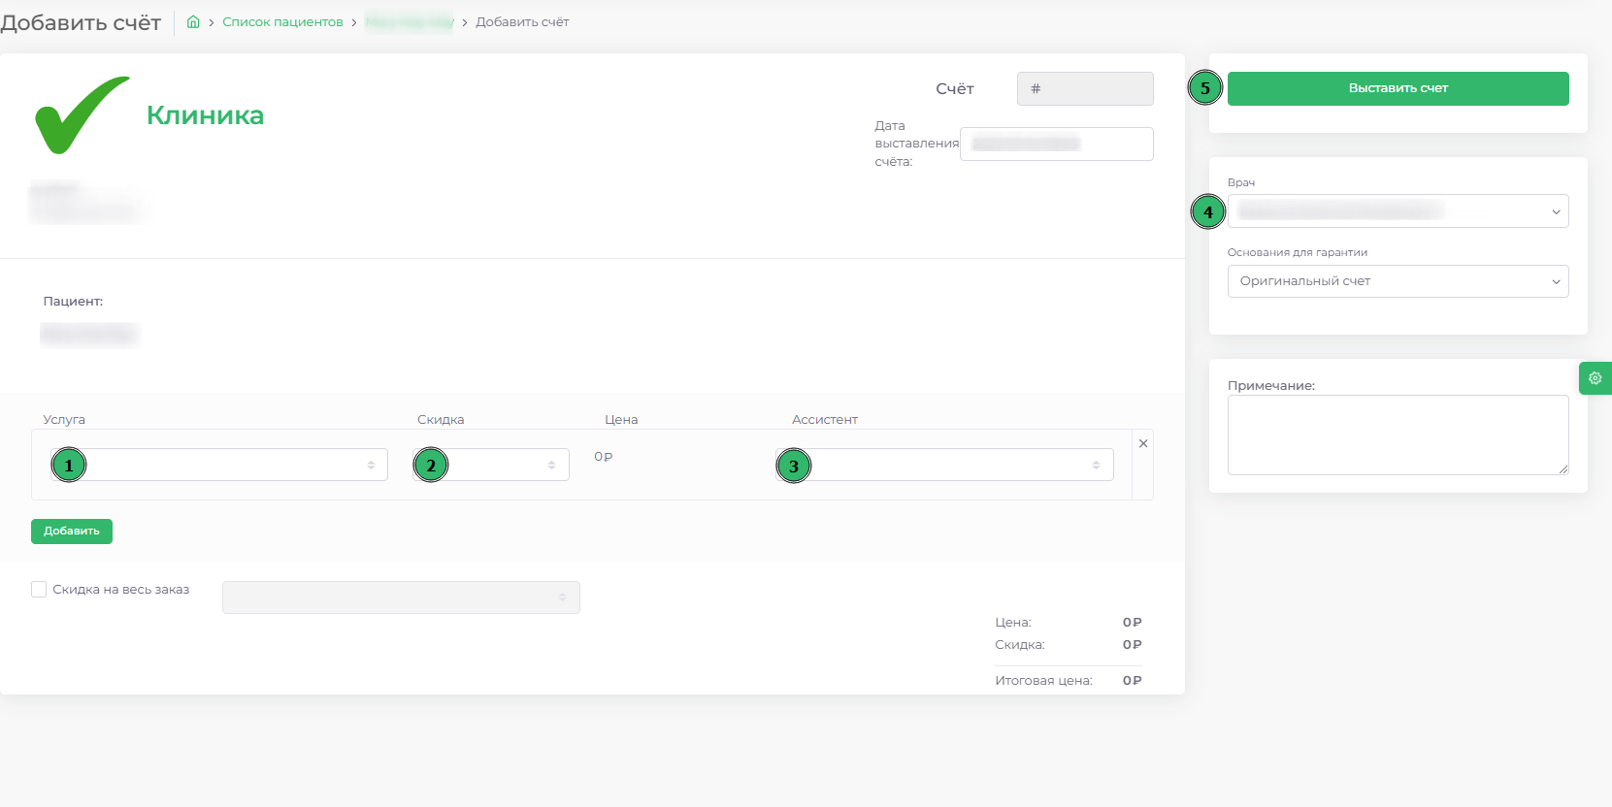1612x807 pixels.
Task: Click the invoice date field
Action: click(x=1056, y=144)
